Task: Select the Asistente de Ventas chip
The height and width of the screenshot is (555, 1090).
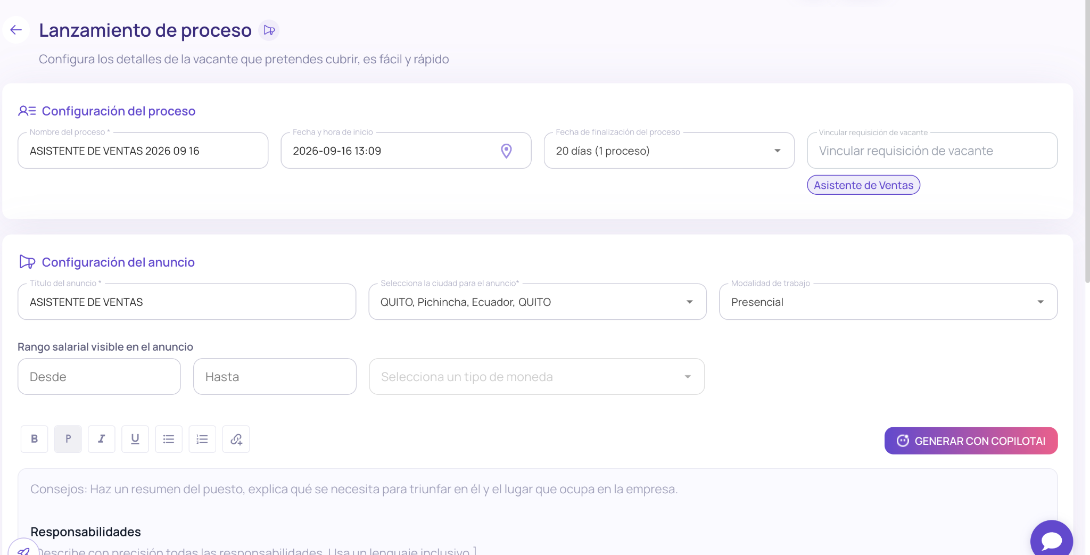Action: point(863,185)
